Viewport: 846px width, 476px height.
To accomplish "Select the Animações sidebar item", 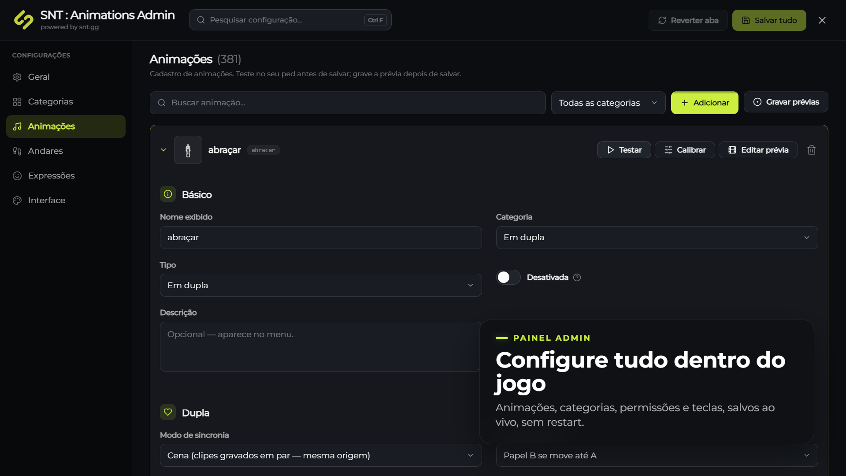I will click(66, 126).
